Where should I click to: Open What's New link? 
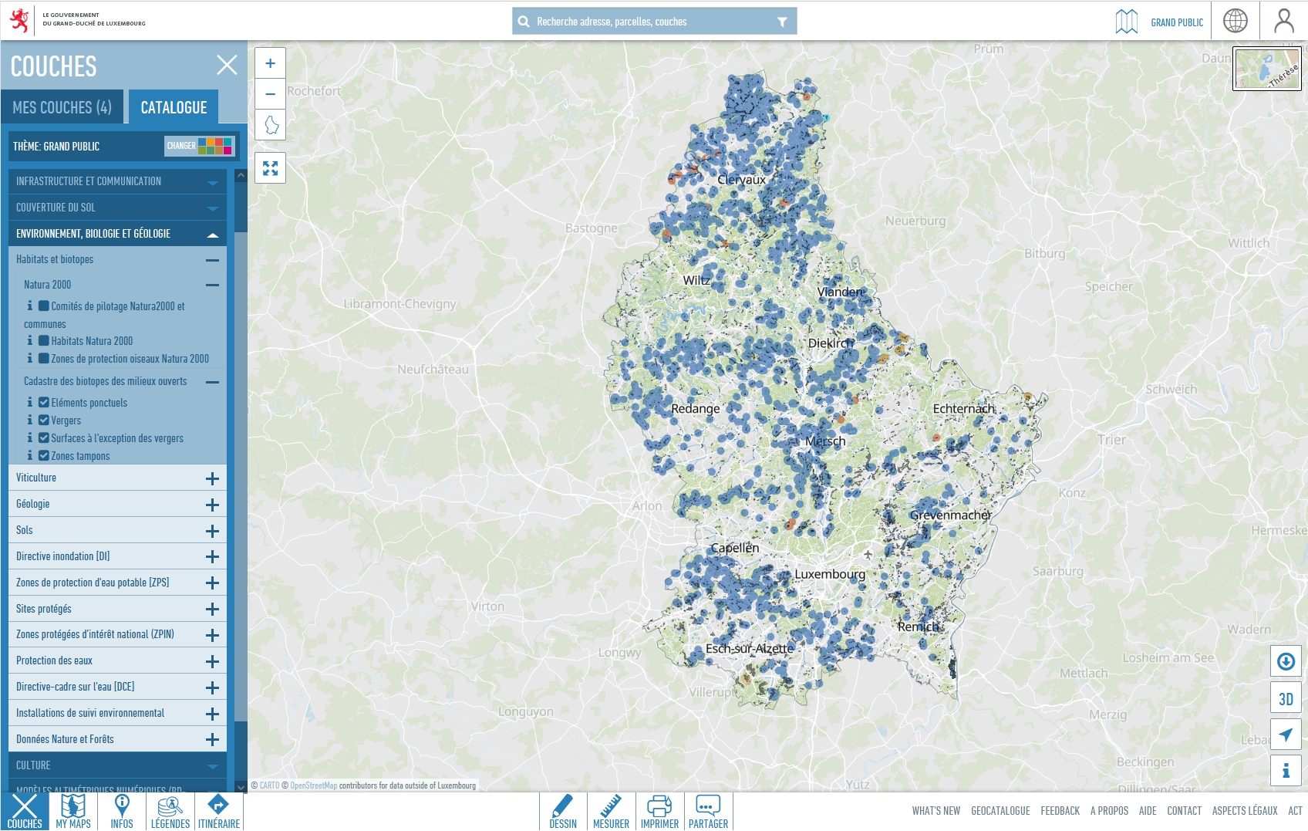936,811
